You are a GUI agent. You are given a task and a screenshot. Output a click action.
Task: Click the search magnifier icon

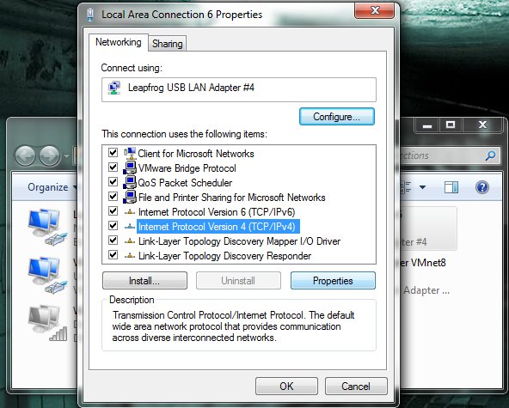490,155
